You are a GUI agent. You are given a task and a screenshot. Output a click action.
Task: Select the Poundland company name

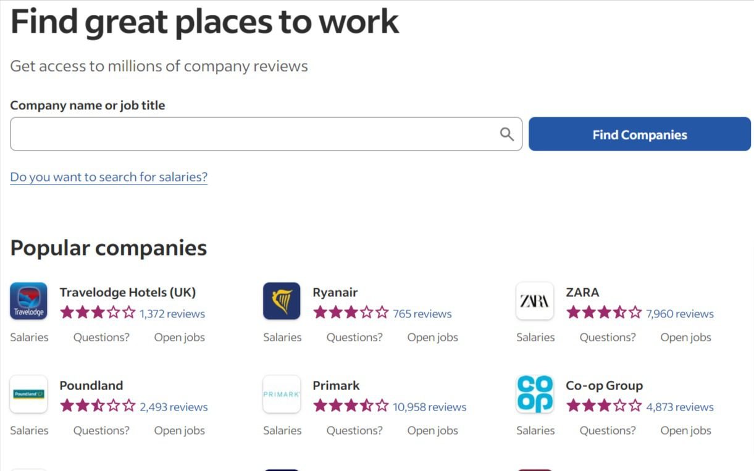91,385
